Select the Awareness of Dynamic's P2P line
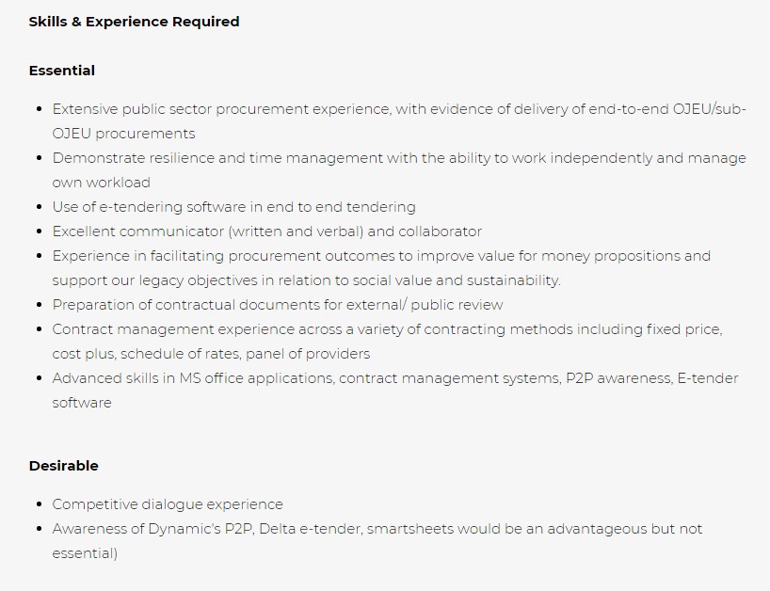The image size is (770, 591). pos(377,529)
